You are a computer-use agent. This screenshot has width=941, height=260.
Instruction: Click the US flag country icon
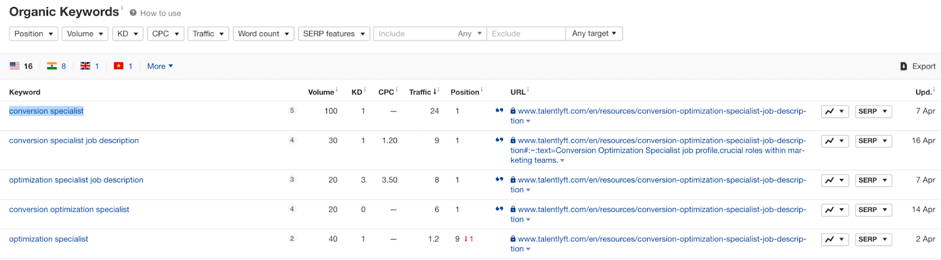coord(15,66)
